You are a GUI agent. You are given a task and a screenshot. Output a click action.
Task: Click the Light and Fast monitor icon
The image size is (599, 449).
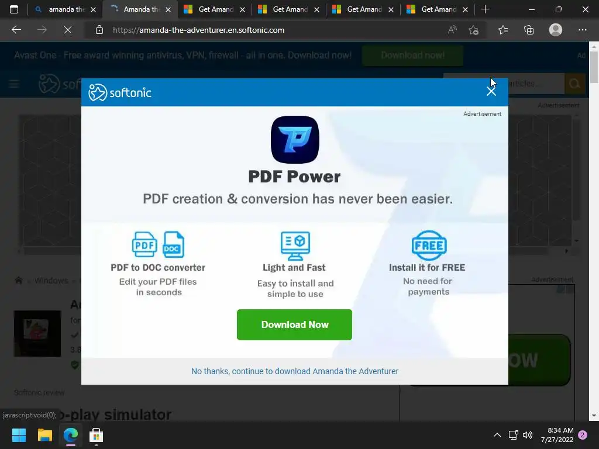point(295,245)
